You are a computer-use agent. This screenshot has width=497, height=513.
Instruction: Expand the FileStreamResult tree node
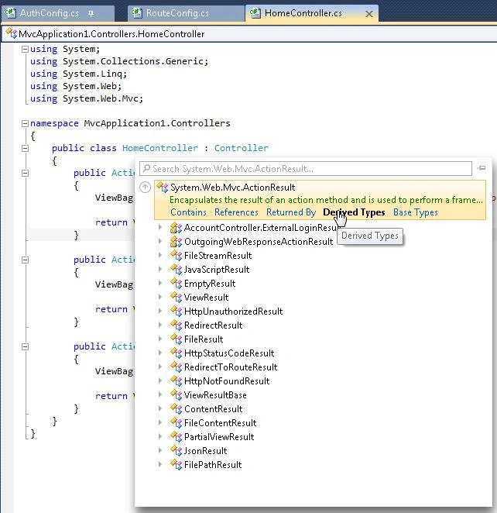coord(160,255)
